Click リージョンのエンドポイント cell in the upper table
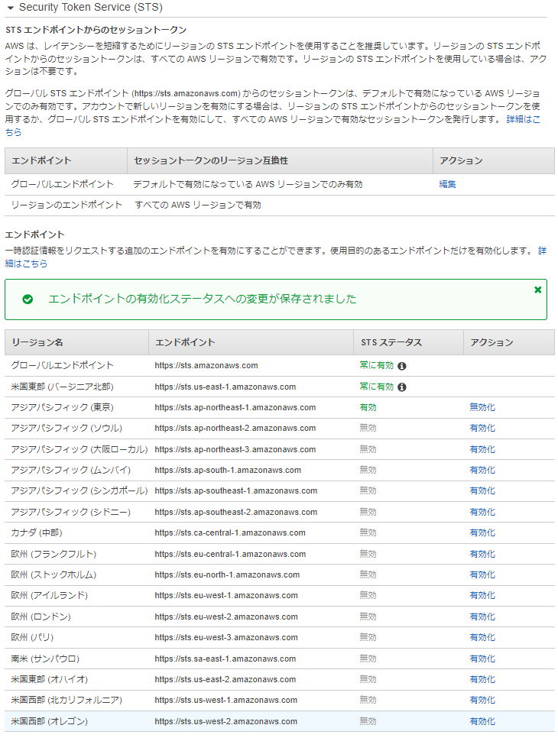The width and height of the screenshot is (558, 738). coord(67,206)
